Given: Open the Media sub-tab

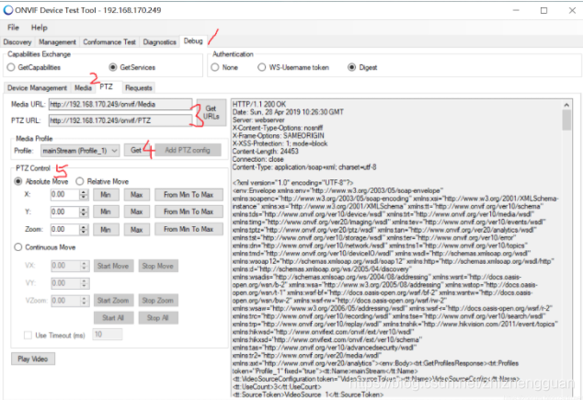Looking at the screenshot, I should (83, 87).
